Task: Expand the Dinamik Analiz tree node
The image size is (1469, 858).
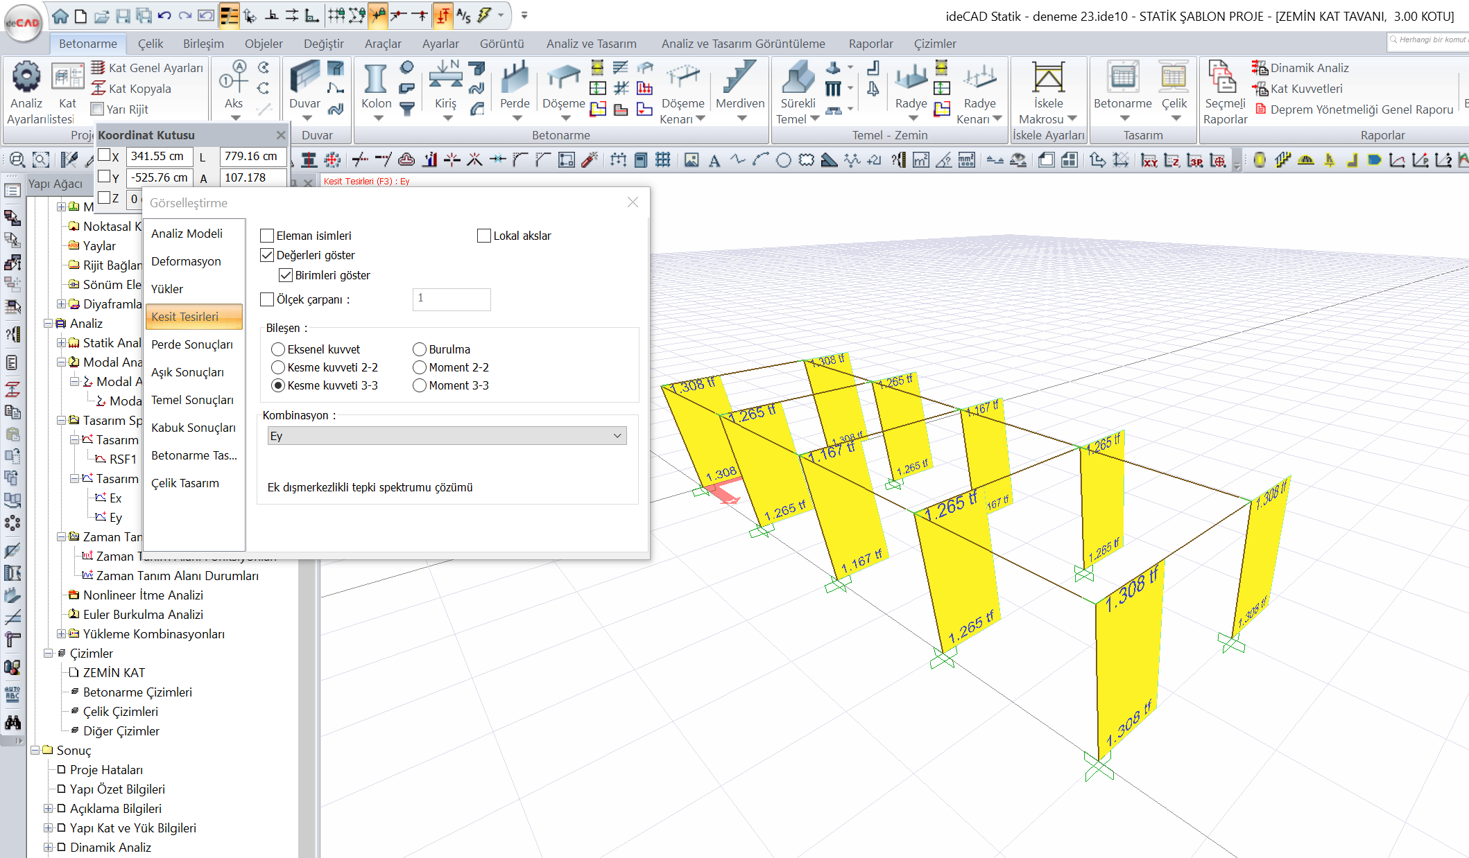Action: (x=49, y=848)
